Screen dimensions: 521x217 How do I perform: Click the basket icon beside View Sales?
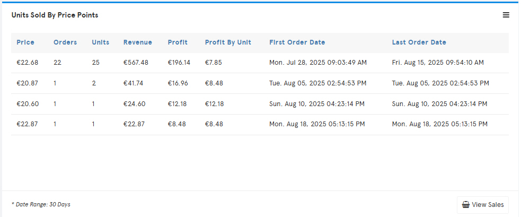point(466,205)
